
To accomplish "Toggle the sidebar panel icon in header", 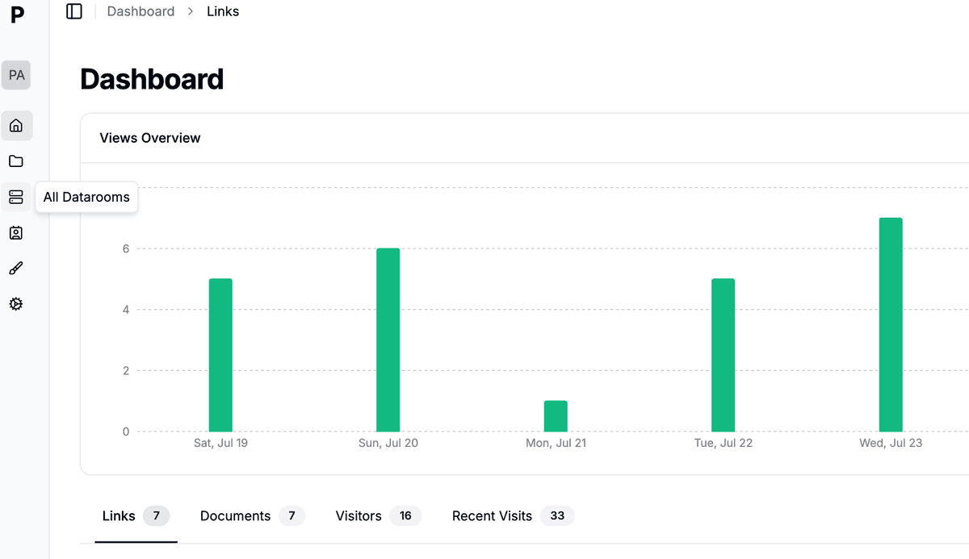I will click(x=74, y=11).
